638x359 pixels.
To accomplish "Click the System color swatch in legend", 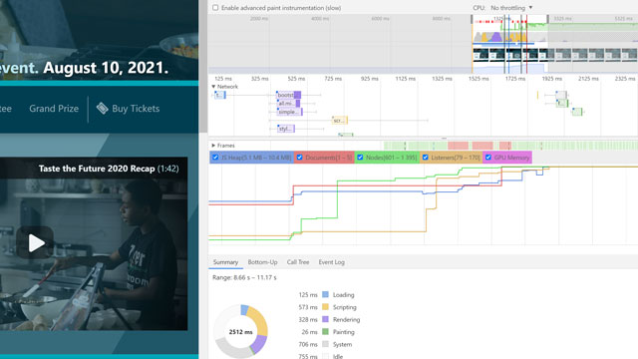I will pyautogui.click(x=325, y=344).
